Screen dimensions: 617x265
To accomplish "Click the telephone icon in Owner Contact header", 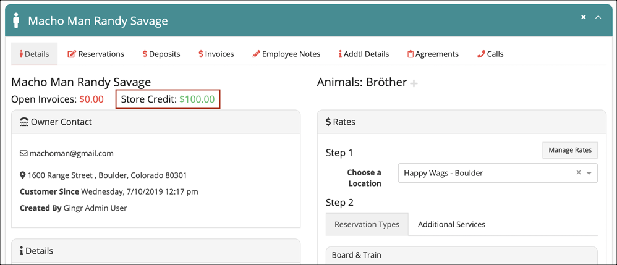I will click(x=24, y=122).
